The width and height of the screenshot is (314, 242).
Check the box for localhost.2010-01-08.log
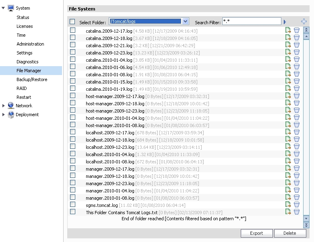pos(73,161)
